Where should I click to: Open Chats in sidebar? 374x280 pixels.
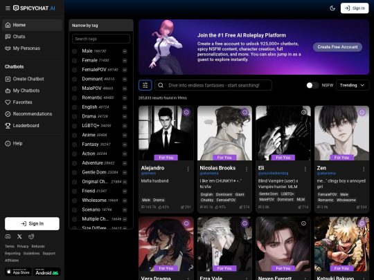pyautogui.click(x=32, y=37)
